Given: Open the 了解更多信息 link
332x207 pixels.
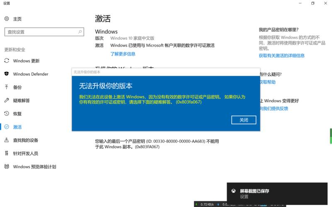Looking at the screenshot, I should 123,54.
